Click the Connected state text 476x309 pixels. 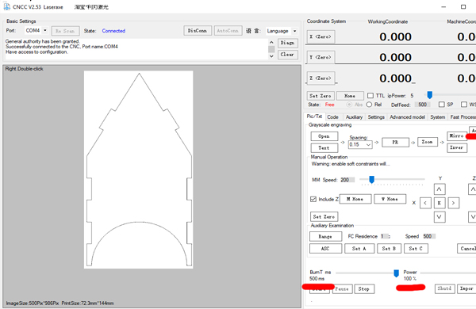tap(113, 31)
